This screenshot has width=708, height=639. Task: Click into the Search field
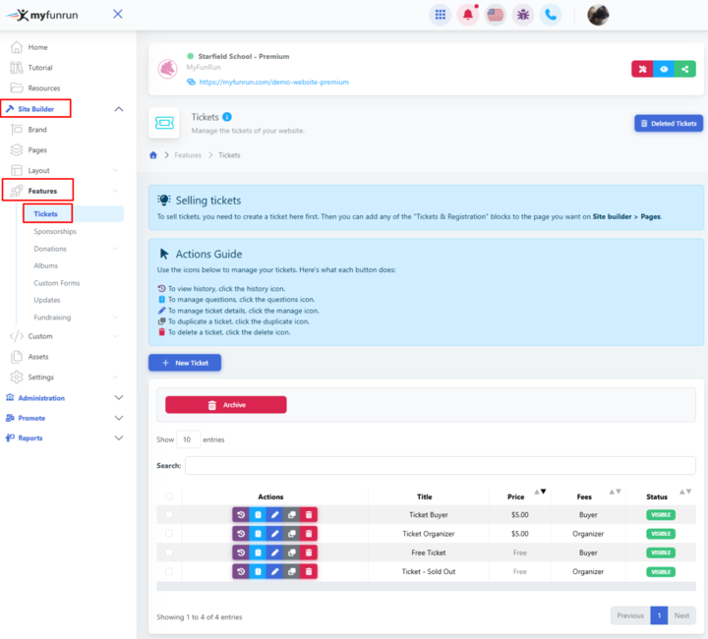(440, 465)
